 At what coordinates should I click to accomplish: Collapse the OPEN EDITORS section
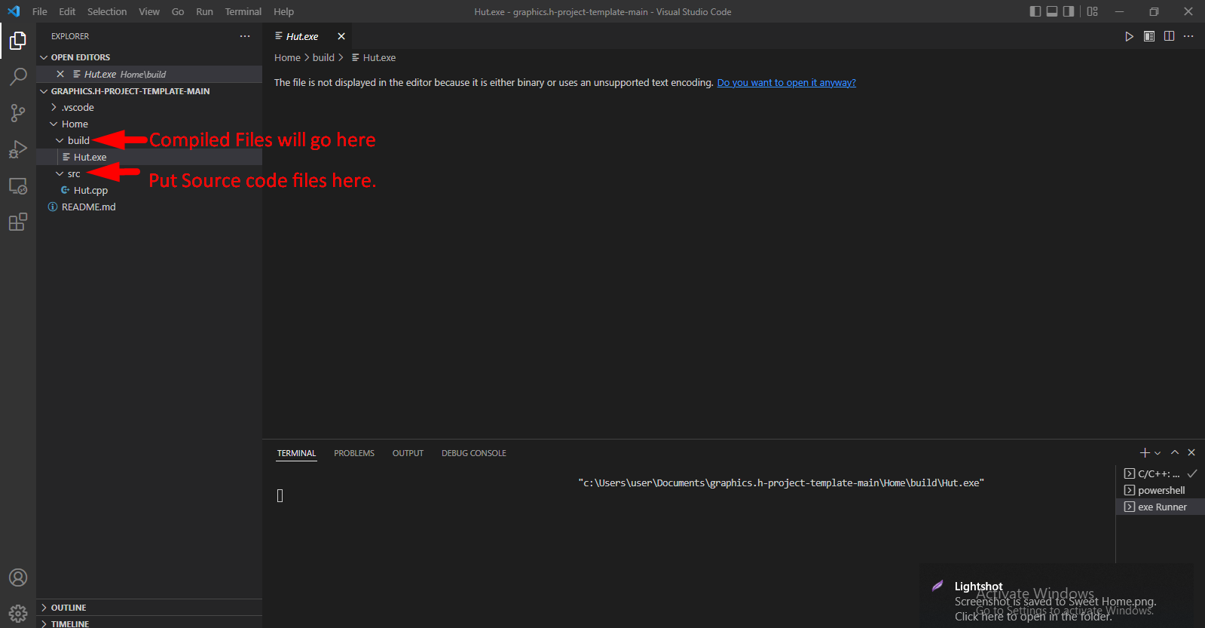[x=149, y=57]
